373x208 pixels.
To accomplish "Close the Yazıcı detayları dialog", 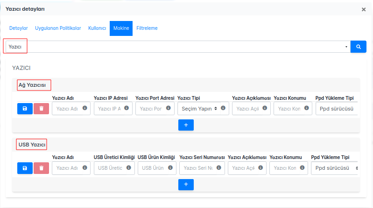I will pos(364,9).
